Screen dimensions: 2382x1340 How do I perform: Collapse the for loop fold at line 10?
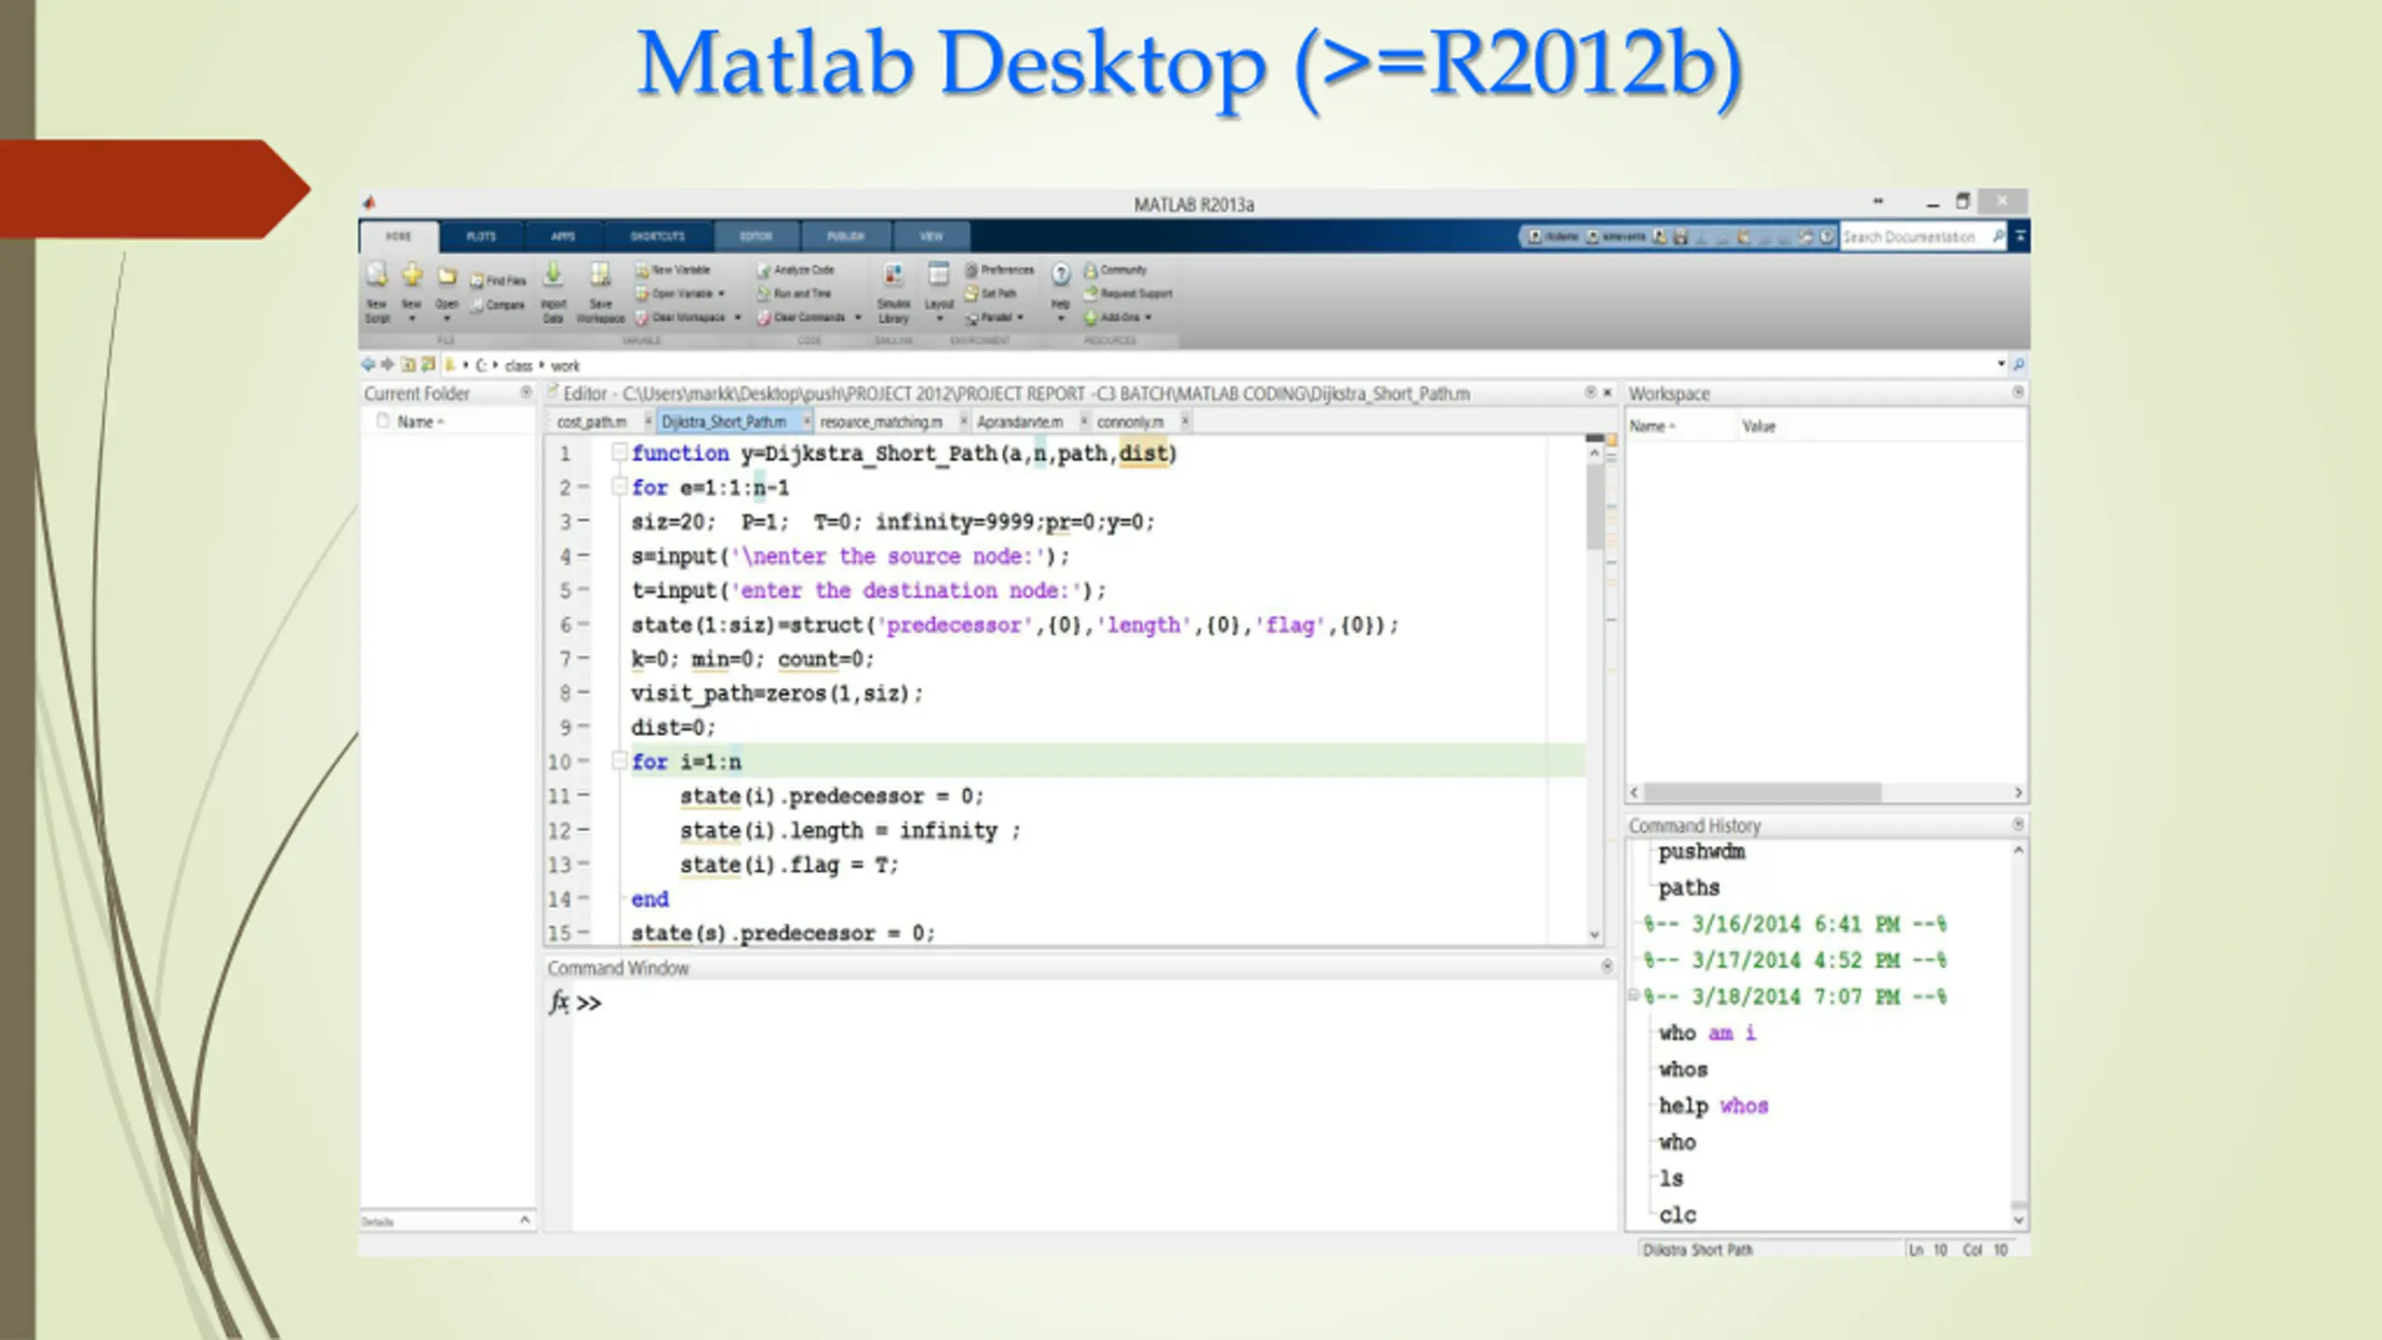pos(619,761)
